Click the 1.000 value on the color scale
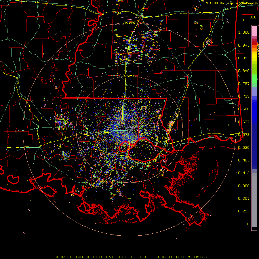 tap(244, 32)
